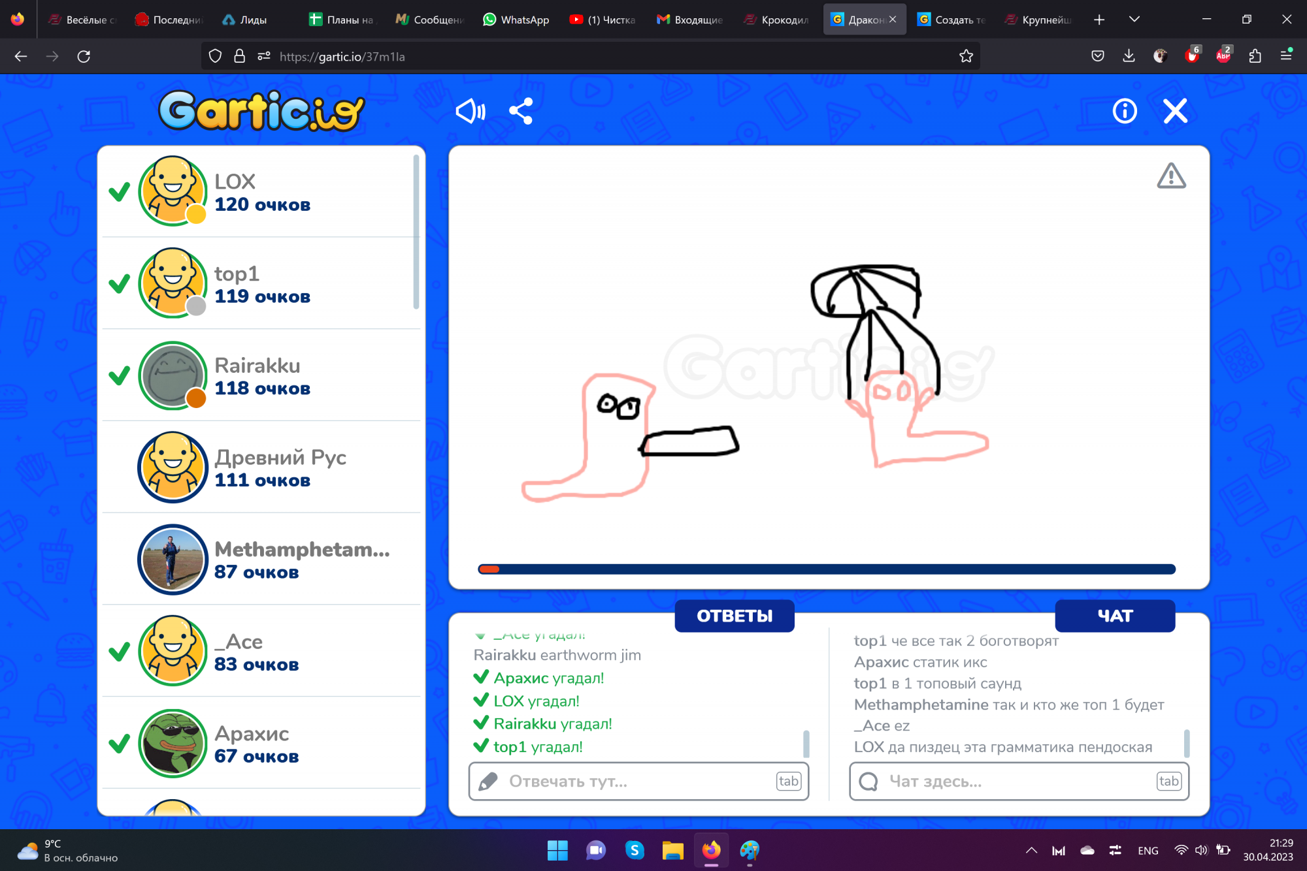Open the drawing palette app on taskbar
This screenshot has height=871, width=1307.
pyautogui.click(x=750, y=850)
